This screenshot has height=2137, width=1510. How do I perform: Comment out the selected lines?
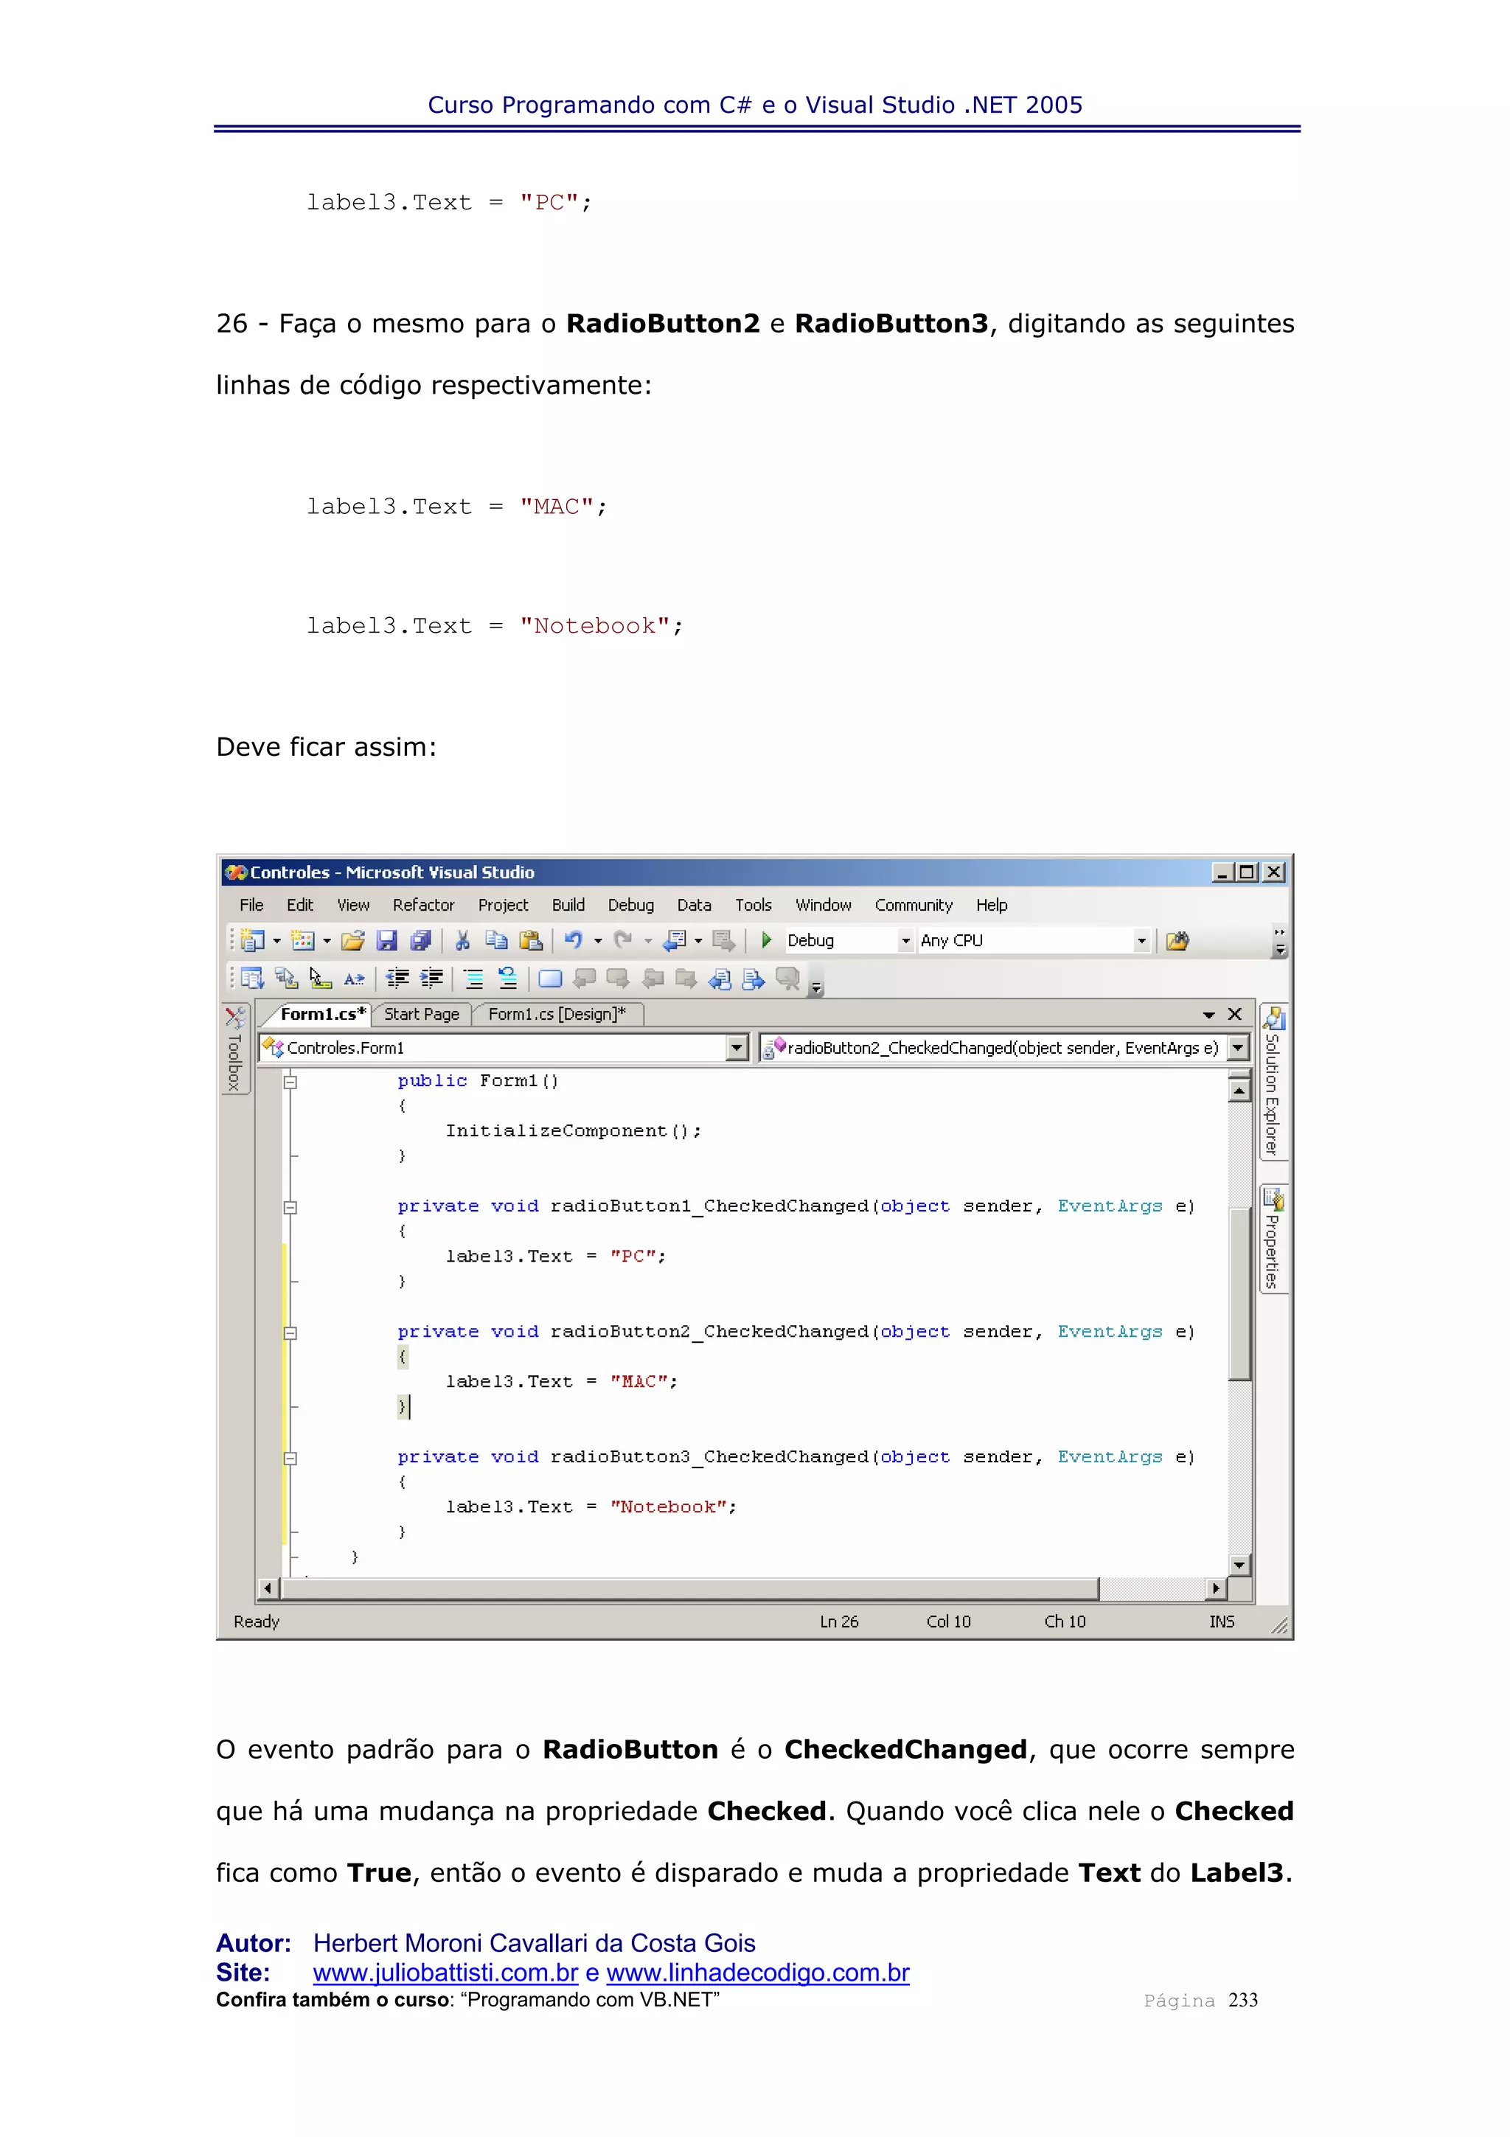(x=473, y=979)
